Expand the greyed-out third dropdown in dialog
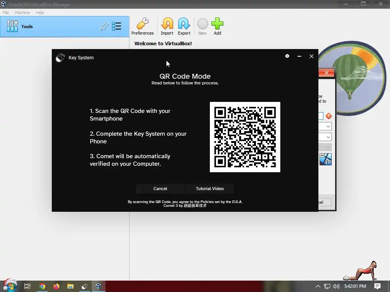 (x=328, y=148)
